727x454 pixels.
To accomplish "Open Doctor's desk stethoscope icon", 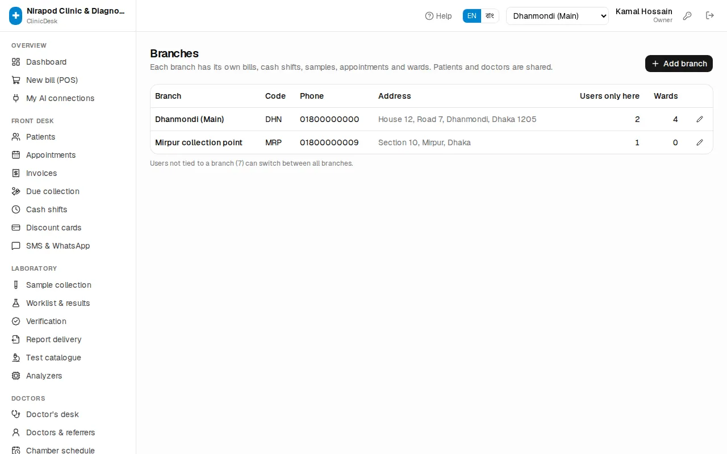I will point(16,414).
